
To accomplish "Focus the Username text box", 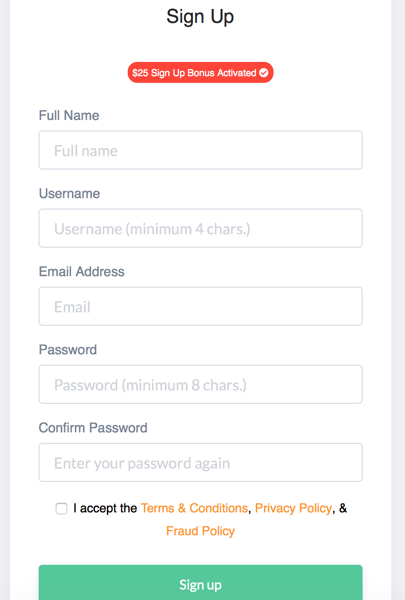I will tap(201, 228).
